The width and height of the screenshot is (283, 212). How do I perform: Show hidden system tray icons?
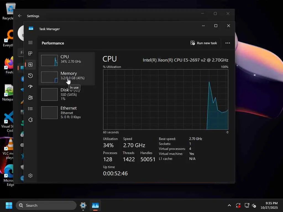click(x=229, y=205)
